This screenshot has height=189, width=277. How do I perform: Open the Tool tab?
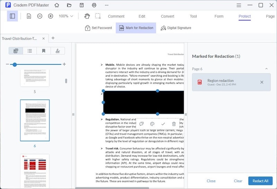point(193,16)
